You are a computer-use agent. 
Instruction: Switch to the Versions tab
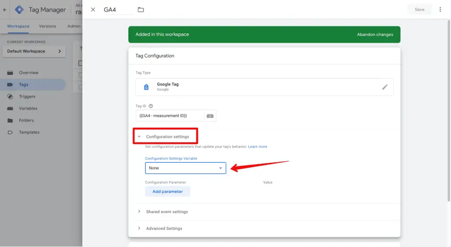point(48,26)
